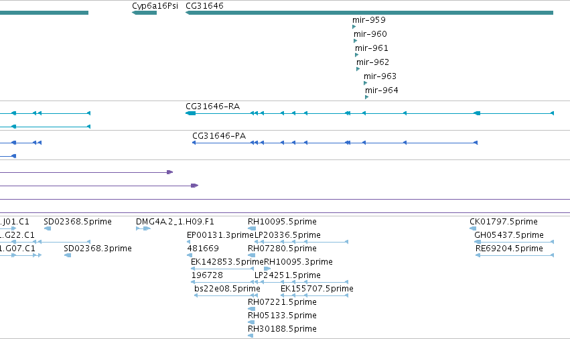Click the mir-960 label
This screenshot has width=570, height=339.
pyautogui.click(x=370, y=33)
